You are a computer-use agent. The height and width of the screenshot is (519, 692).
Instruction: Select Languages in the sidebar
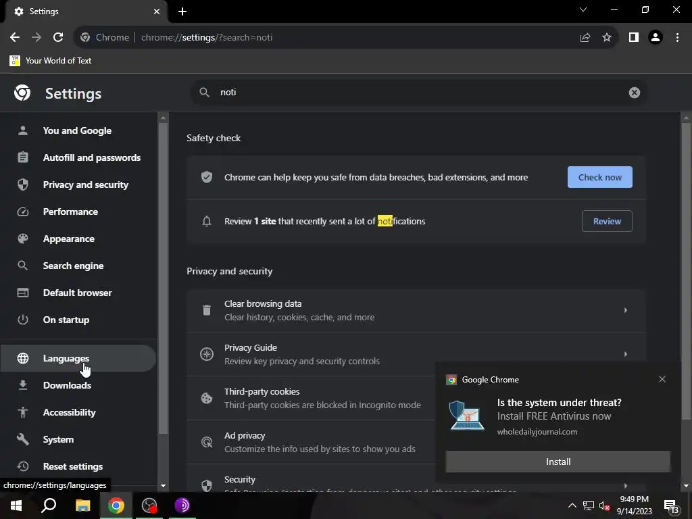(77, 358)
